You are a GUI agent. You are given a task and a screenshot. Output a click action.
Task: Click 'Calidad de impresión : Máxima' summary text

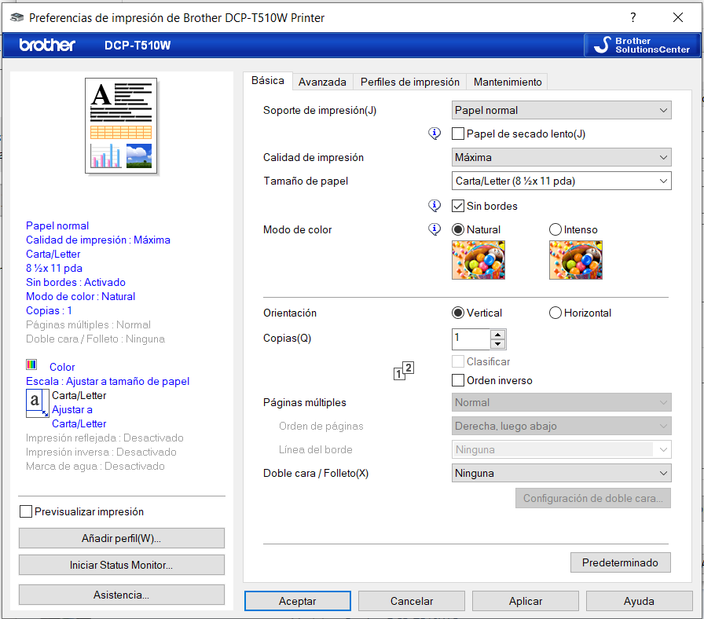[98, 240]
